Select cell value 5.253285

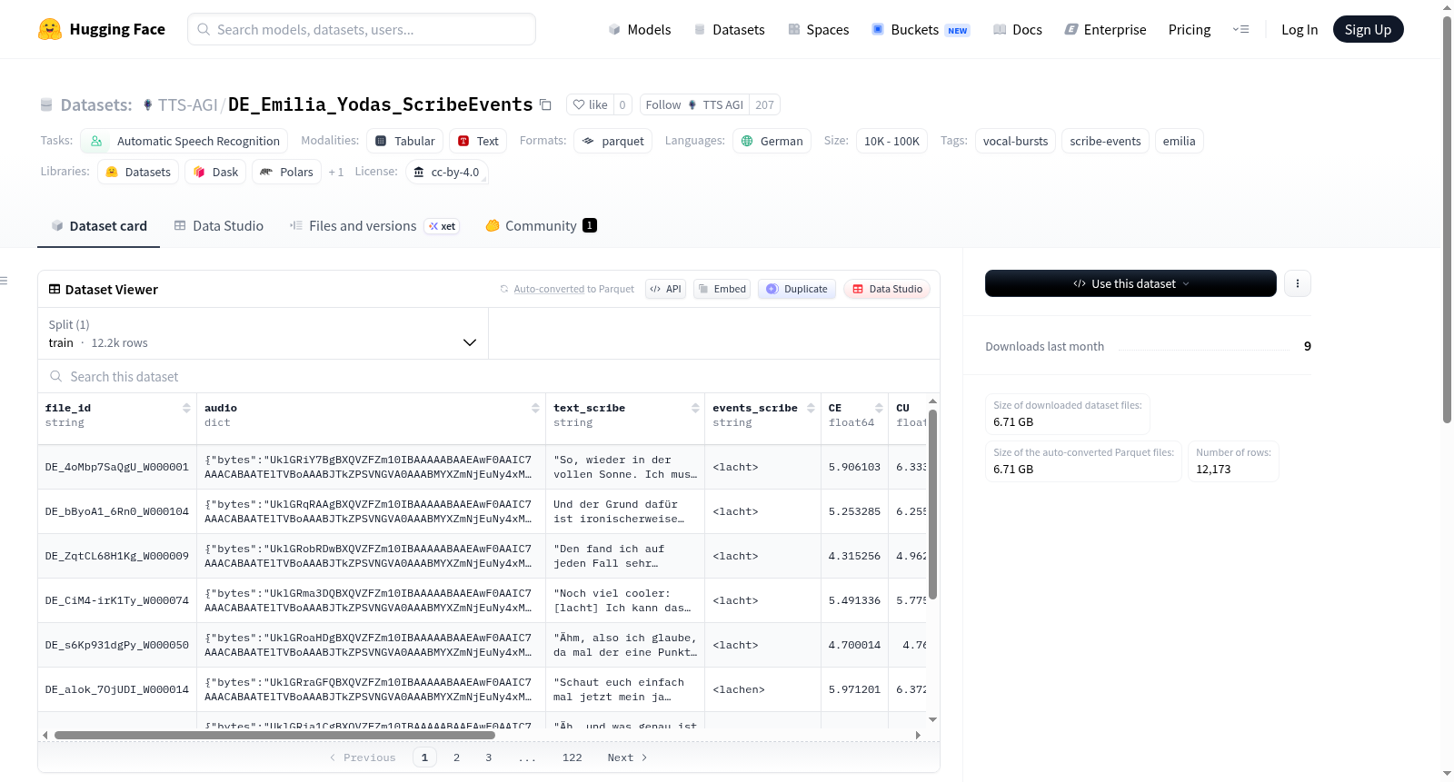pos(854,511)
